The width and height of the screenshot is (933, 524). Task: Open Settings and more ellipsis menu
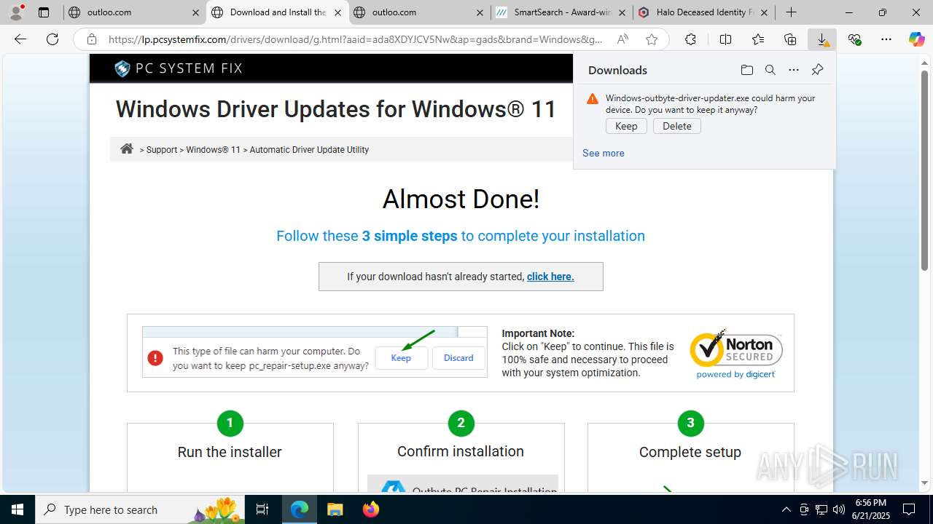(886, 39)
